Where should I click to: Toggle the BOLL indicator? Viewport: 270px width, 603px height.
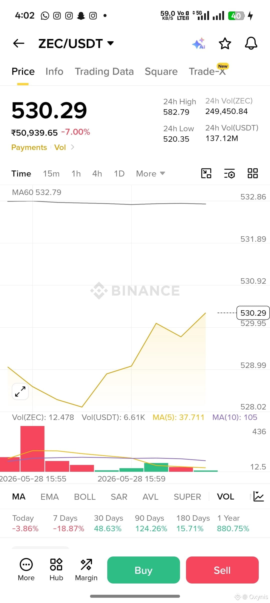tap(85, 497)
